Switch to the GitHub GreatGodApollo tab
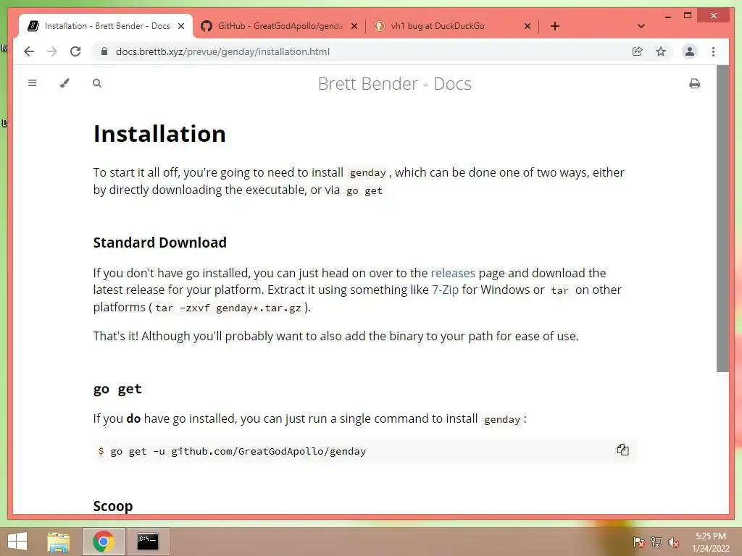This screenshot has width=742, height=556. tap(279, 26)
